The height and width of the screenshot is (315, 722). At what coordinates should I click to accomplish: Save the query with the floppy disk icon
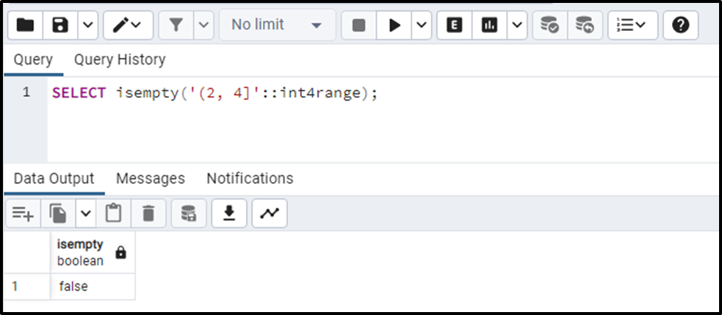[x=60, y=25]
